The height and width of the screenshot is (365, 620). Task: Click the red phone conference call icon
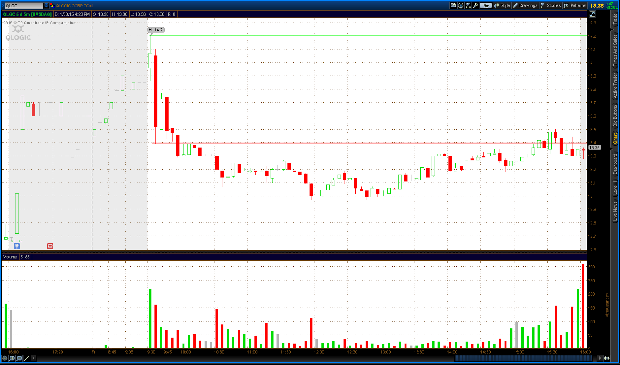[50, 246]
